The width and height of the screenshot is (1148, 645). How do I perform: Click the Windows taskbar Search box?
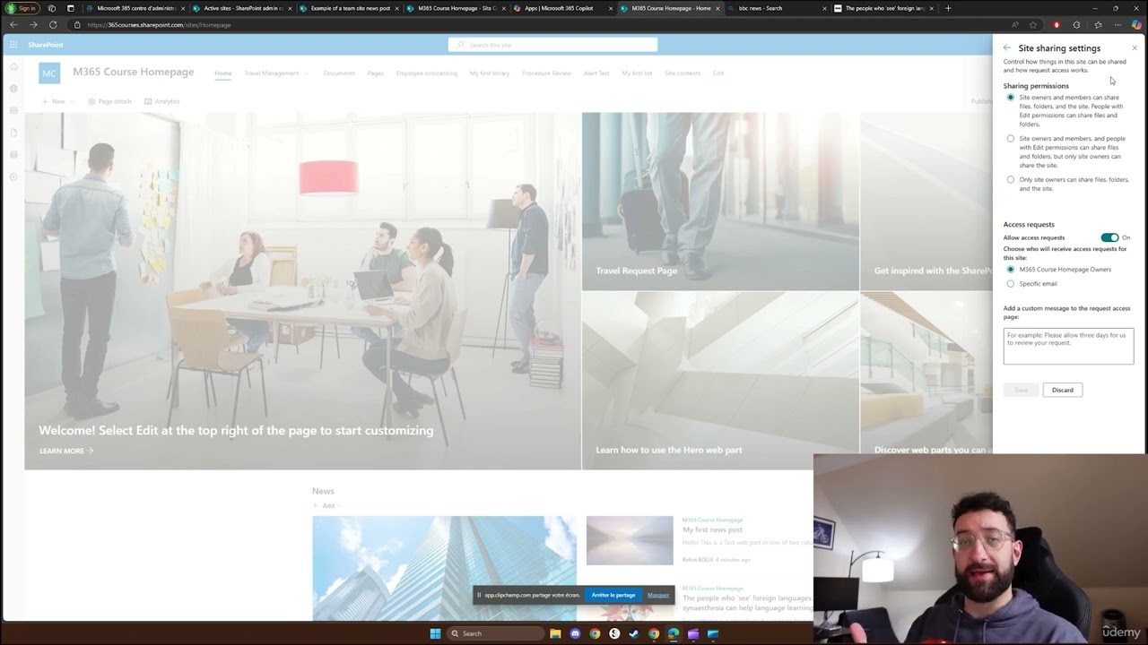(x=497, y=633)
